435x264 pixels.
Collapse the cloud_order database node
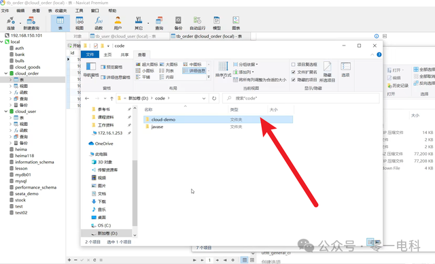coord(6,73)
